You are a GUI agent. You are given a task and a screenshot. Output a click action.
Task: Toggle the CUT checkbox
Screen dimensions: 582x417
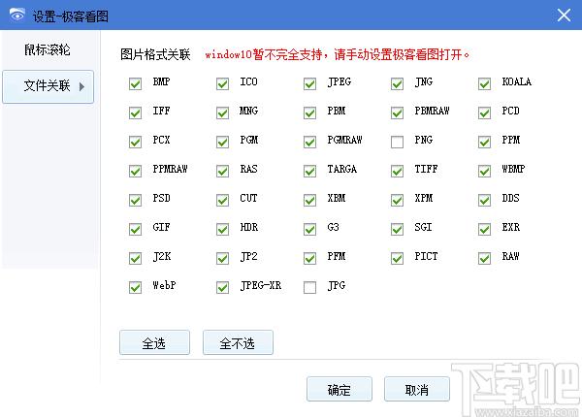pyautogui.click(x=222, y=201)
